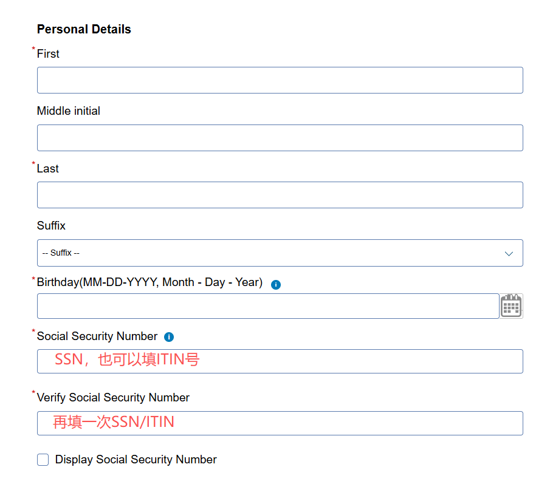Image resolution: width=550 pixels, height=484 pixels.
Task: Tick the Display Social Security Number checkbox
Action: 43,460
